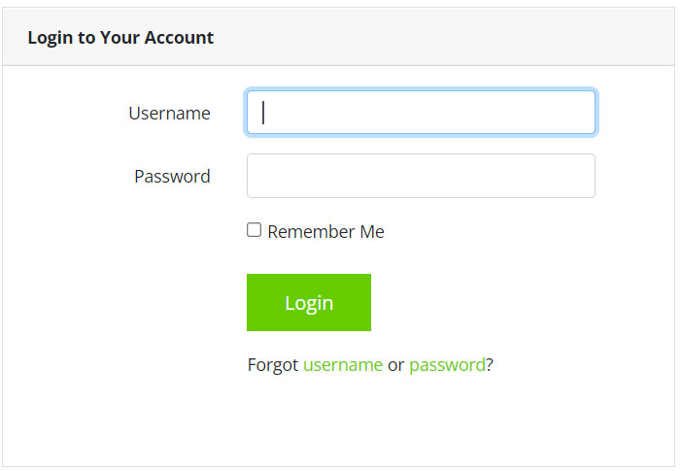
Task: Click the white Login text on button
Action: [309, 303]
